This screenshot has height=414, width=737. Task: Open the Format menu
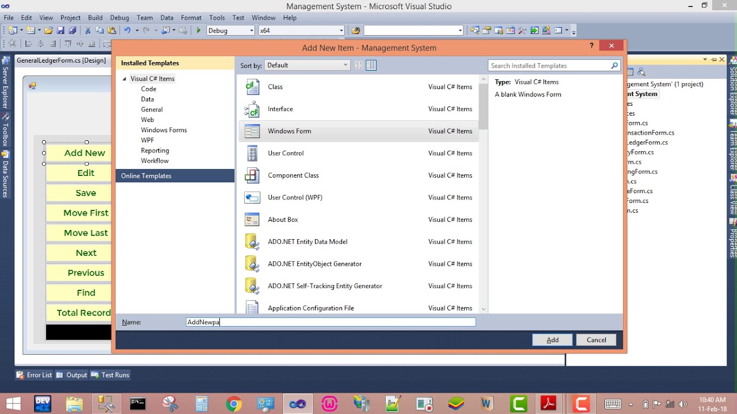point(191,18)
